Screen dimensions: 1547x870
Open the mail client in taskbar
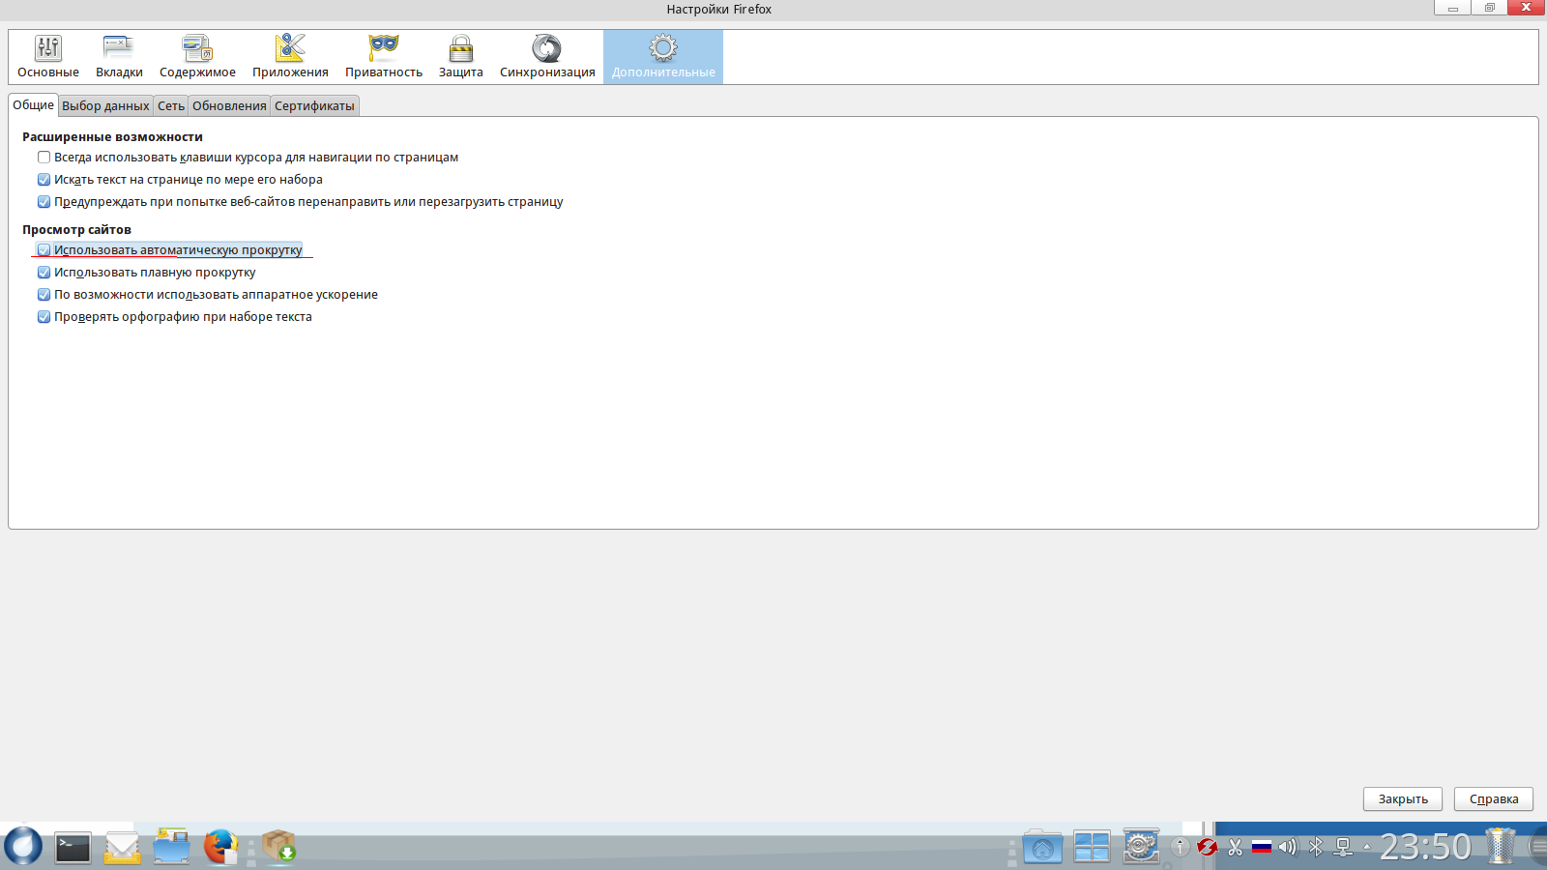(123, 848)
